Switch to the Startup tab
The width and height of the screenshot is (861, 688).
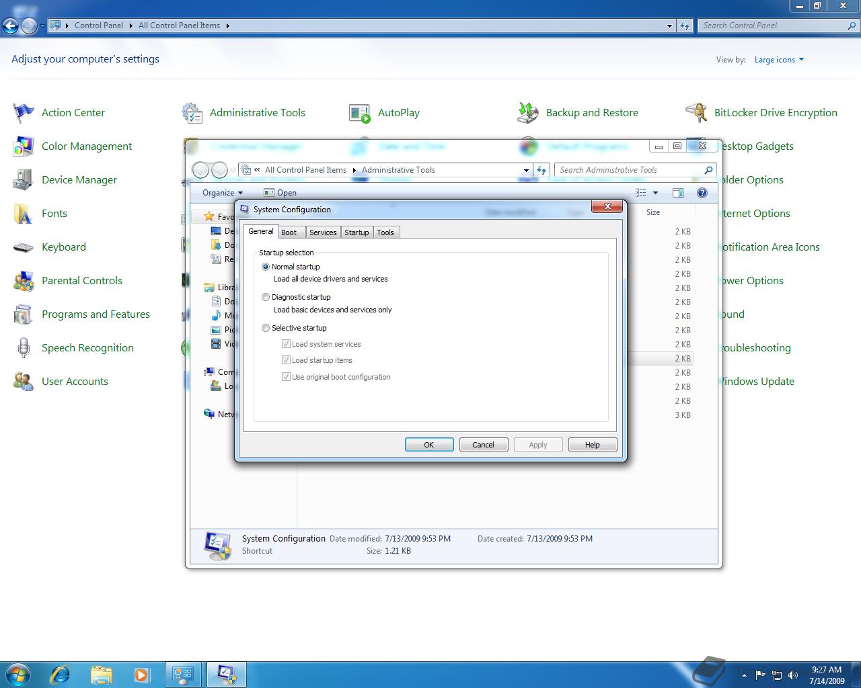(x=357, y=232)
